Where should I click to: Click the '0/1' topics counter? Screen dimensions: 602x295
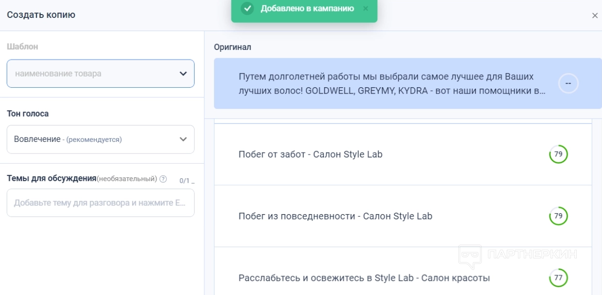(x=184, y=181)
